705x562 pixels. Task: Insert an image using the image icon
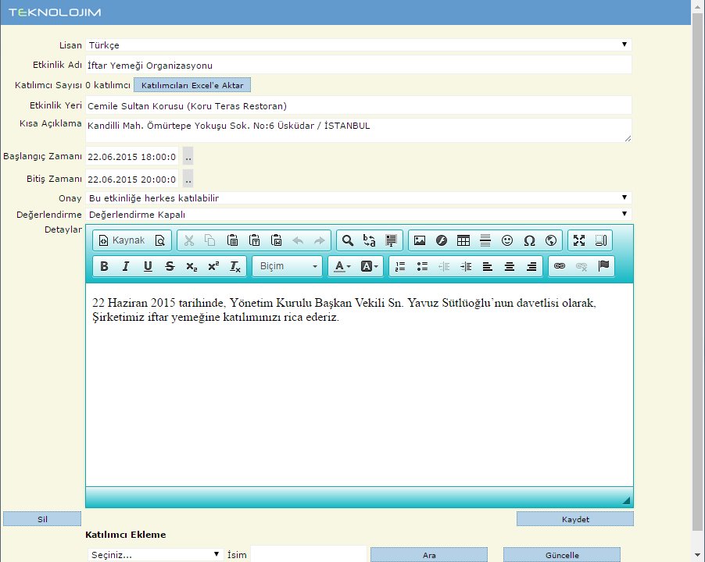tap(420, 240)
